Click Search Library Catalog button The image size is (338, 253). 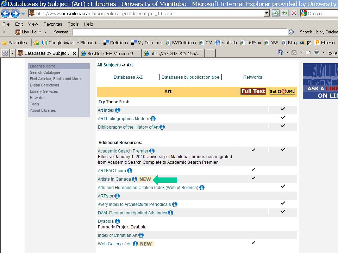(319, 32)
